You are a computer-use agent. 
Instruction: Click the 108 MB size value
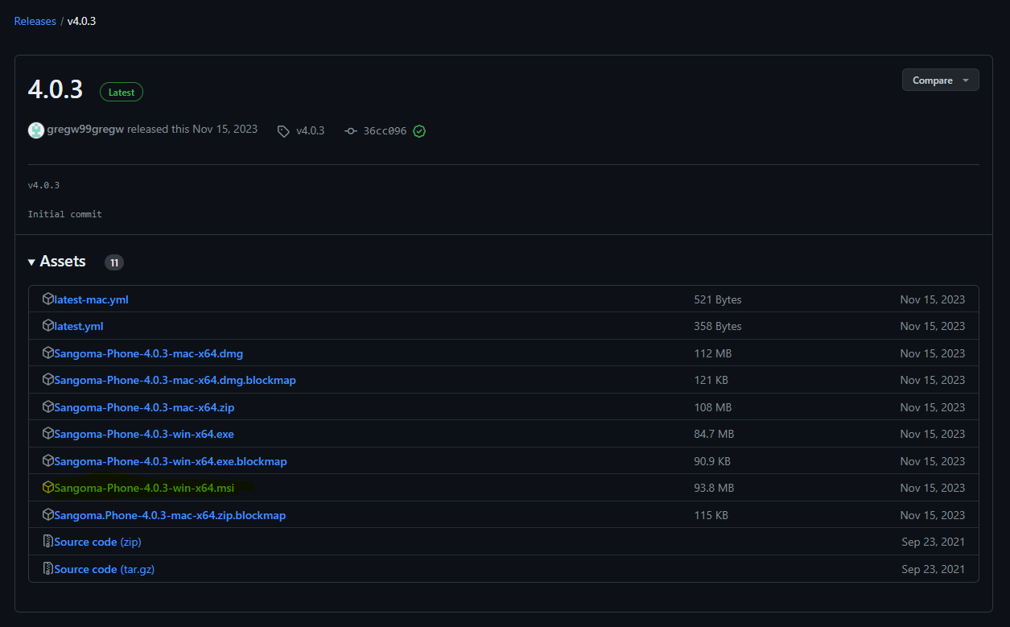pos(713,407)
